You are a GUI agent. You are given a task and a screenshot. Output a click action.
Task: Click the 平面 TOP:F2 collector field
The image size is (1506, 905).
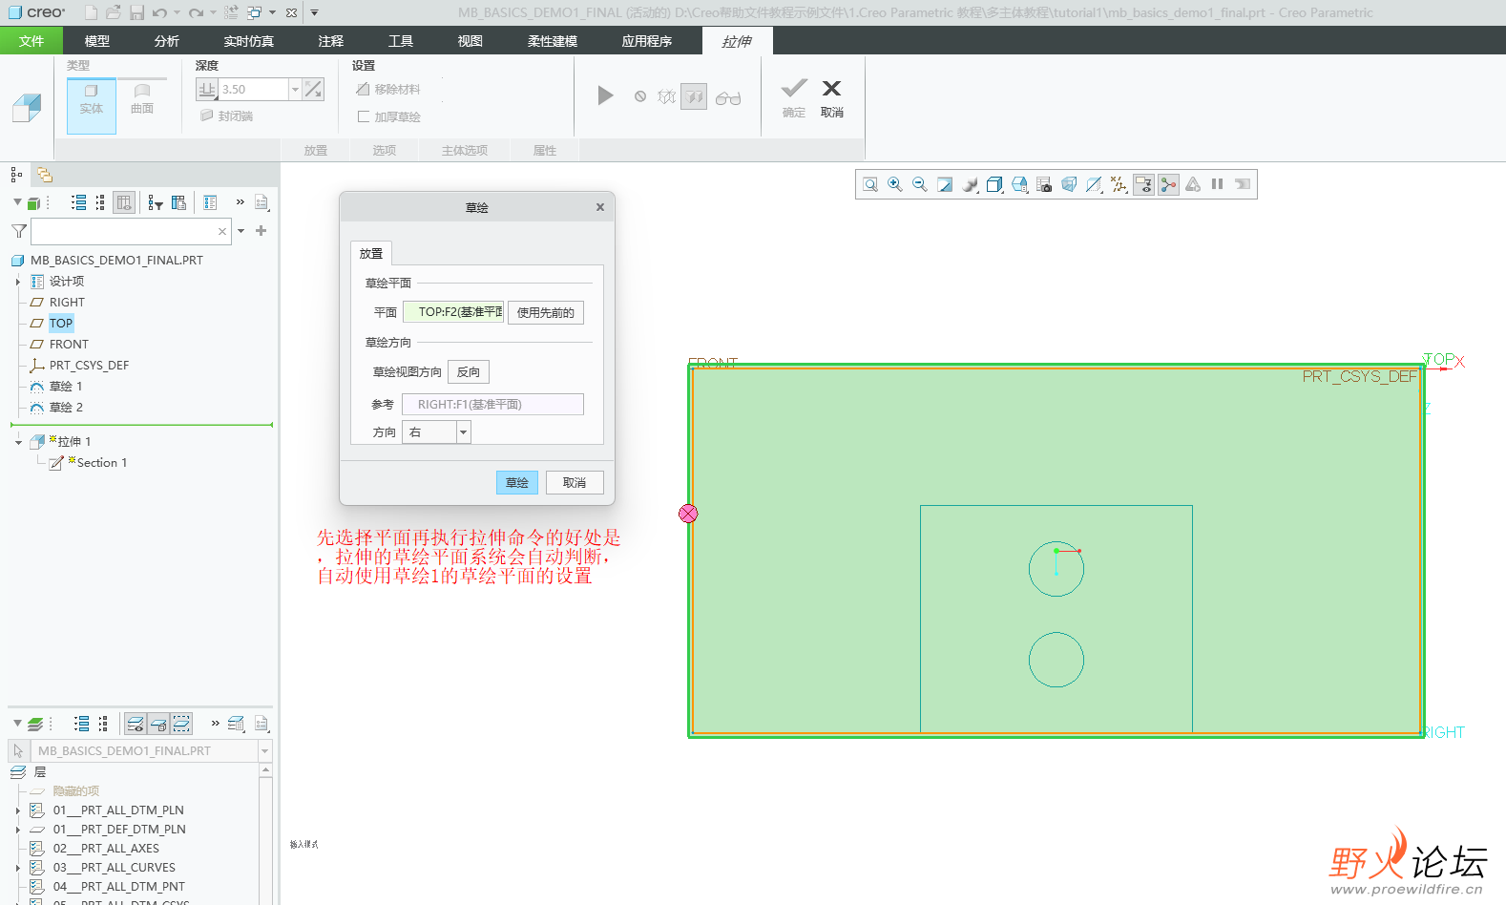coord(453,312)
